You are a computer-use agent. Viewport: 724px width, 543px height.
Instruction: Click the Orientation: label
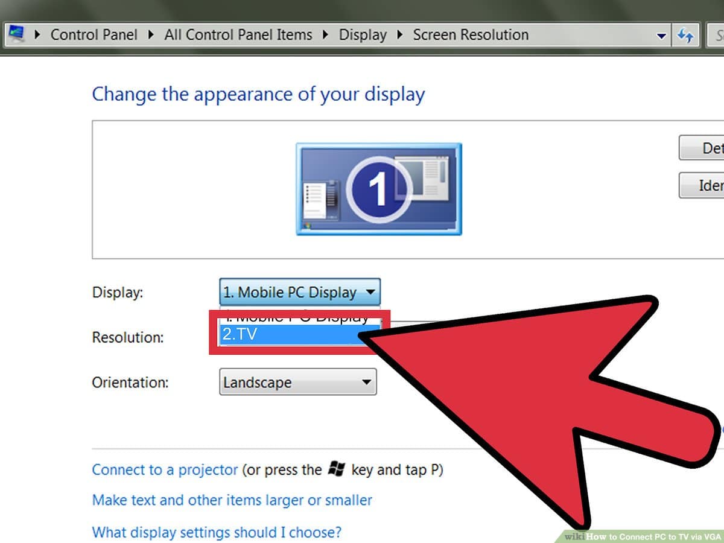point(130,383)
